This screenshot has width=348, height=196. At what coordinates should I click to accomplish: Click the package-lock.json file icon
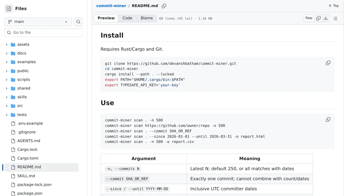13,185
